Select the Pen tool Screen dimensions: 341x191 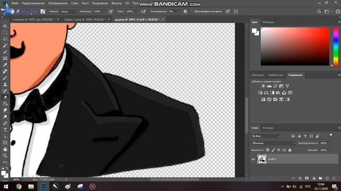(5, 124)
